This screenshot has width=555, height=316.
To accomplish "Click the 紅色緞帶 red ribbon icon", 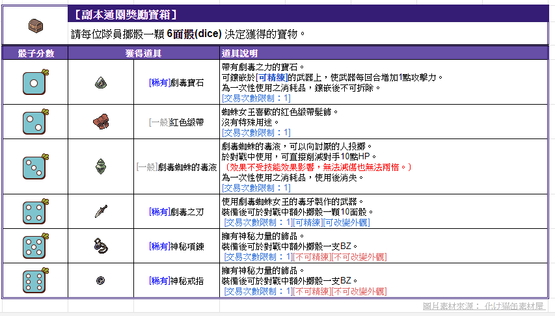I will point(101,122).
